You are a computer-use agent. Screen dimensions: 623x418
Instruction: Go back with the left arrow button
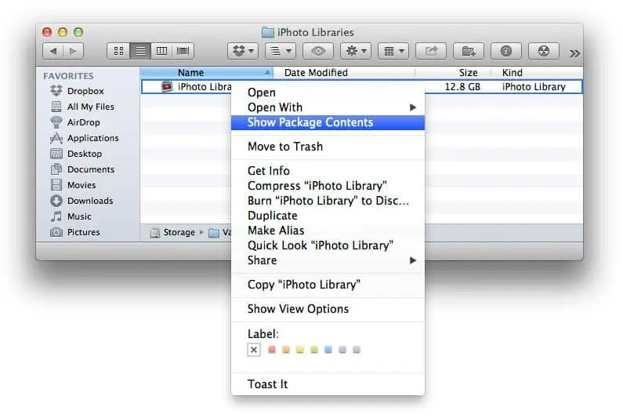53,51
